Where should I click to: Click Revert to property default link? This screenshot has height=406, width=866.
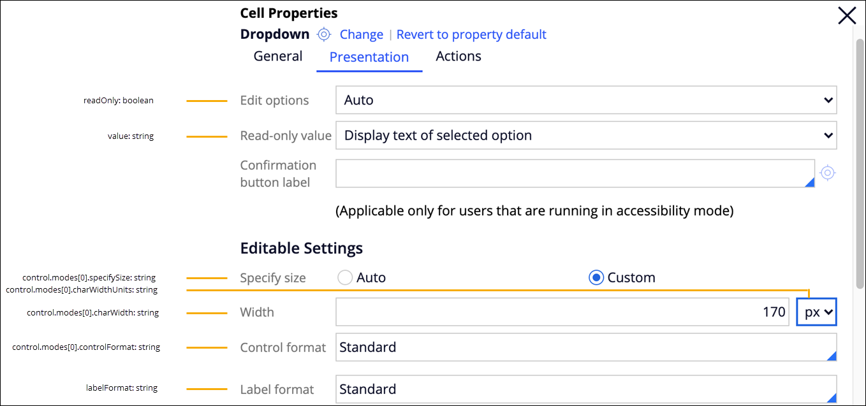tap(471, 34)
